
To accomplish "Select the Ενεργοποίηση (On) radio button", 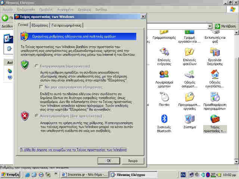I will 36,66.
